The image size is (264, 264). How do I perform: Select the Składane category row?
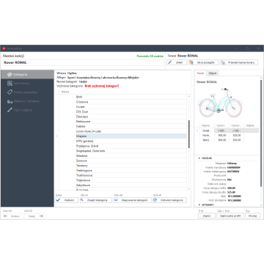click(x=131, y=155)
